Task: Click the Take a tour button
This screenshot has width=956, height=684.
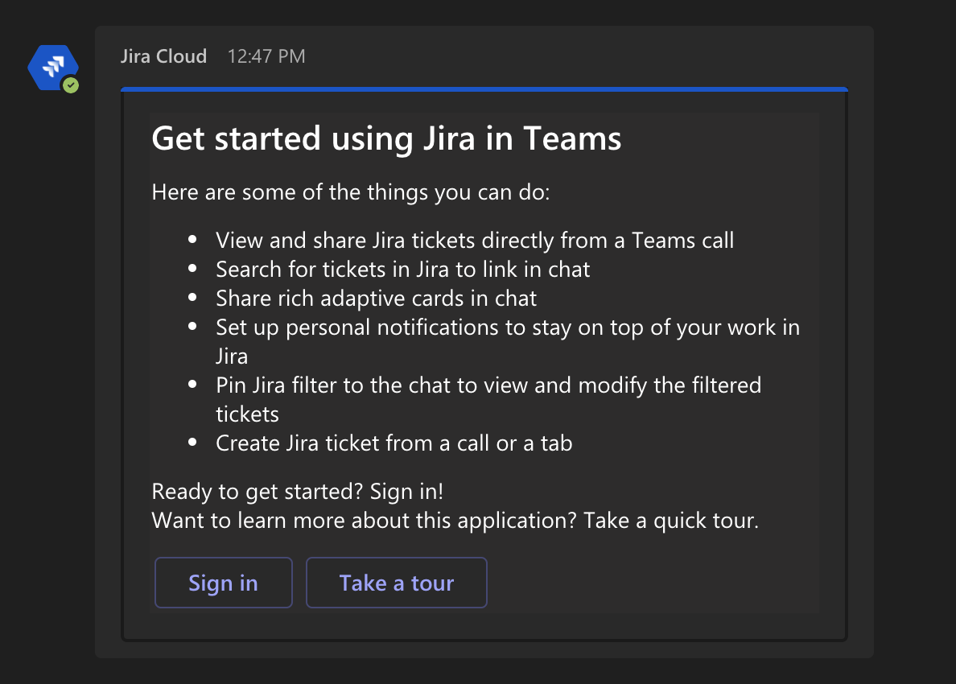Action: coord(396,583)
